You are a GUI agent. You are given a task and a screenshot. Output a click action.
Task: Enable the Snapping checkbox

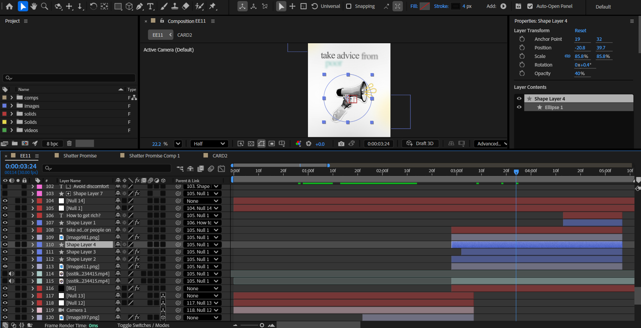349,6
